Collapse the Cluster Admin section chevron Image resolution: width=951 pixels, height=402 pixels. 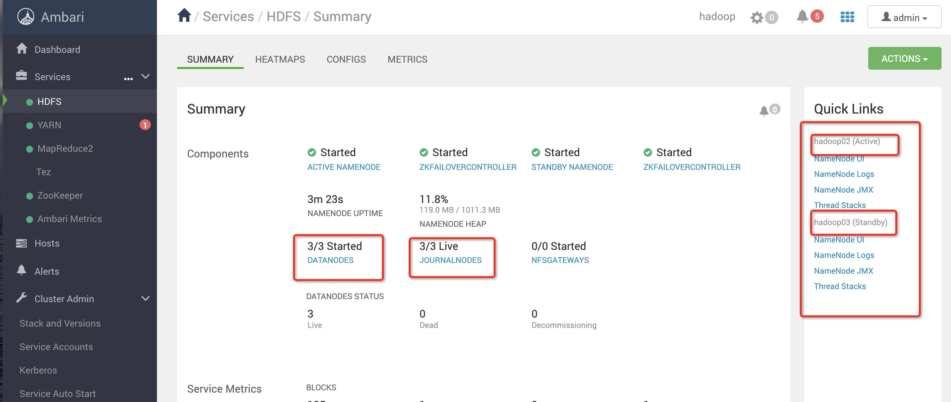[146, 298]
